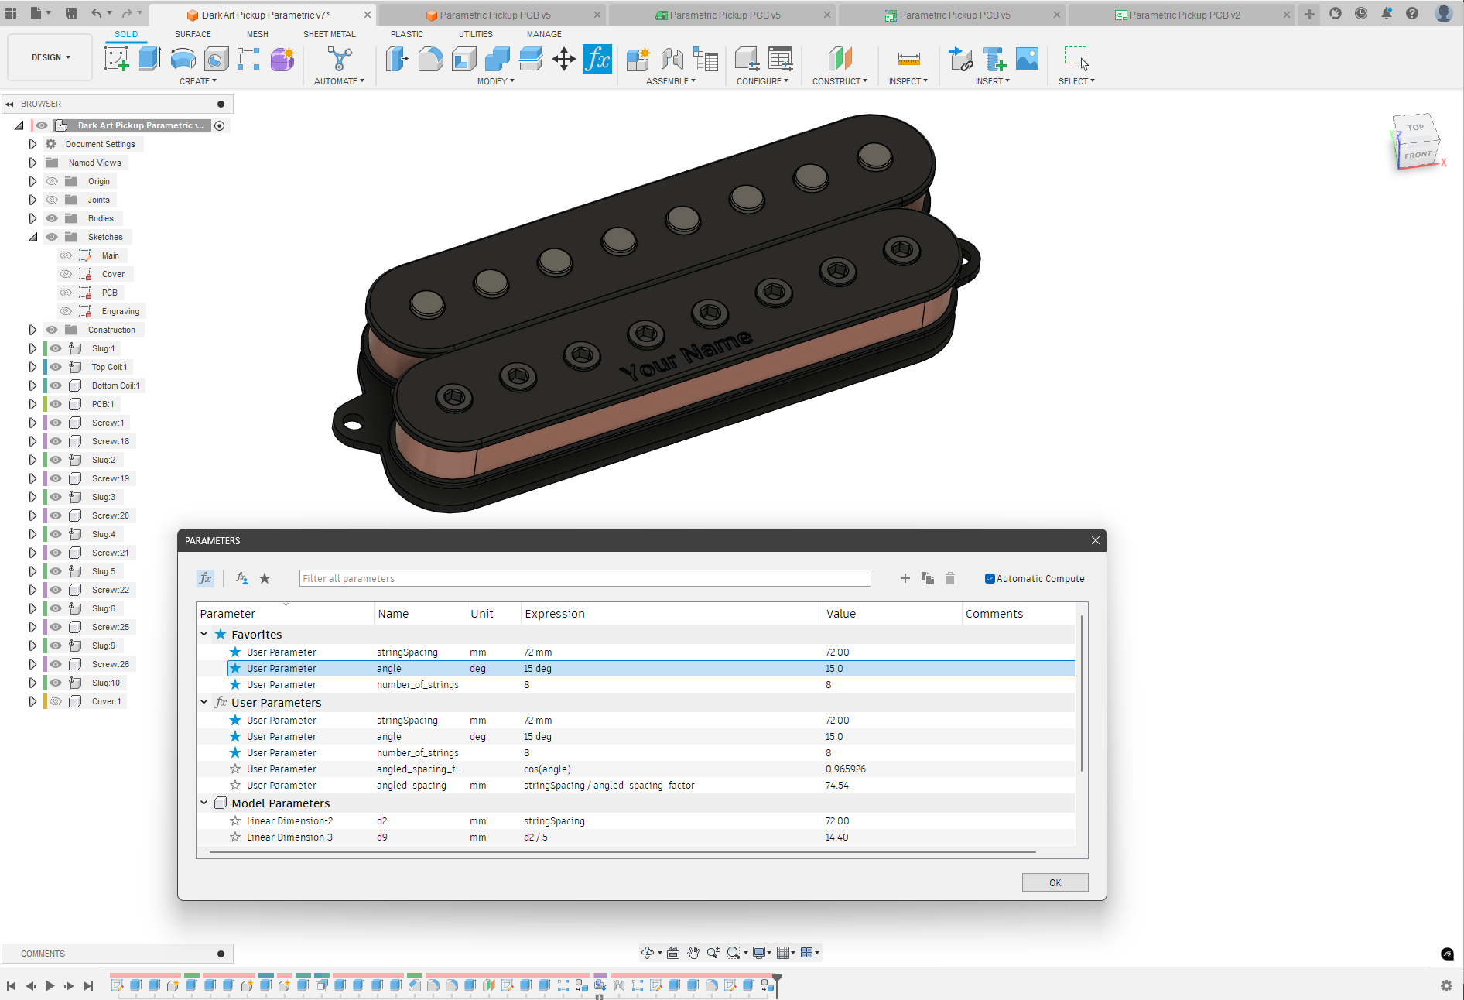Select the Insert Canvas image tool
The image size is (1464, 1000).
click(x=1027, y=59)
